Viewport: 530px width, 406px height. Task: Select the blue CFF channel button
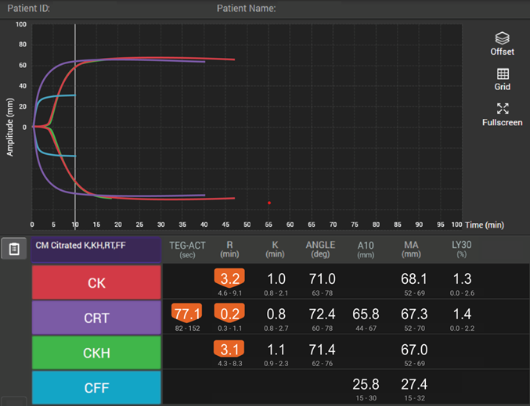tap(96, 388)
